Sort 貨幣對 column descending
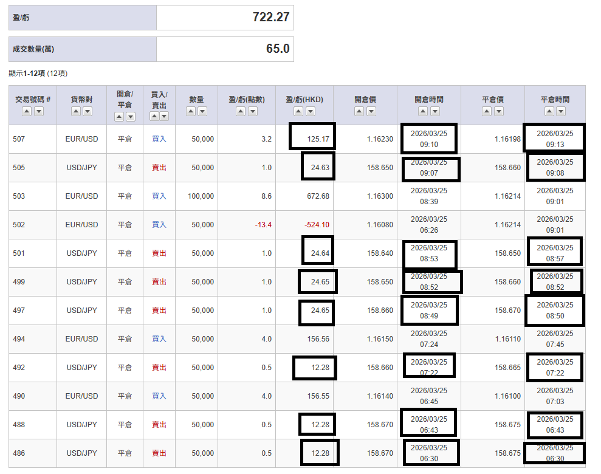The height and width of the screenshot is (474, 601). point(88,111)
